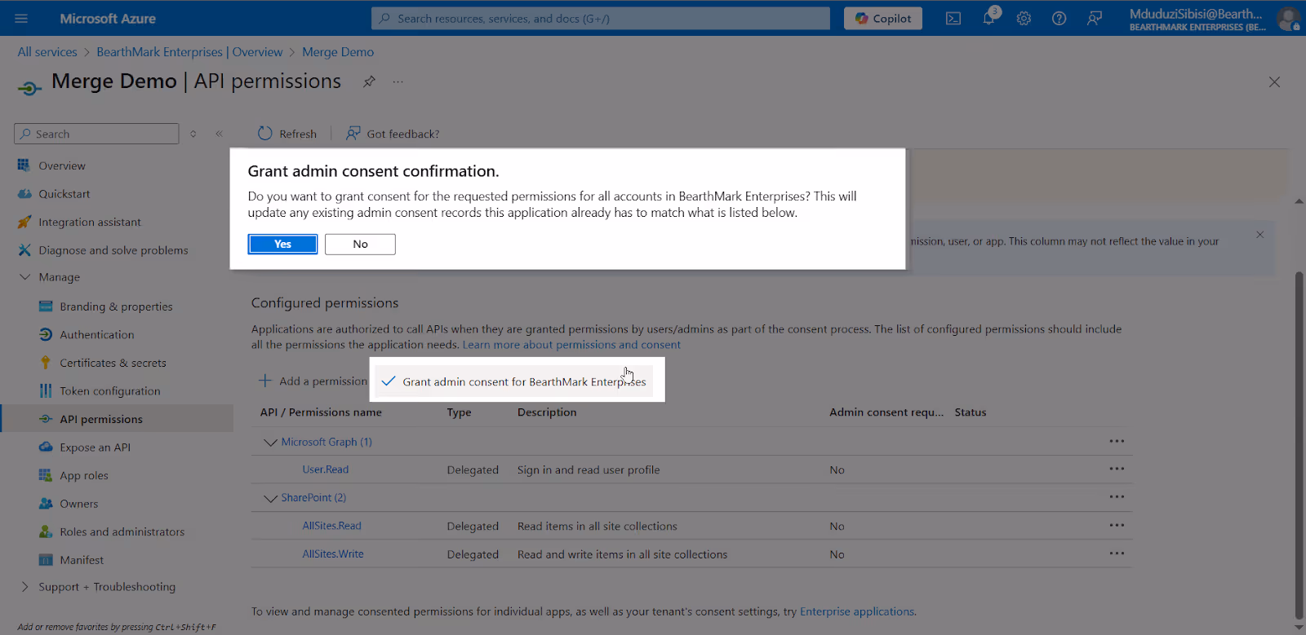Click the Copilot button

(x=883, y=18)
